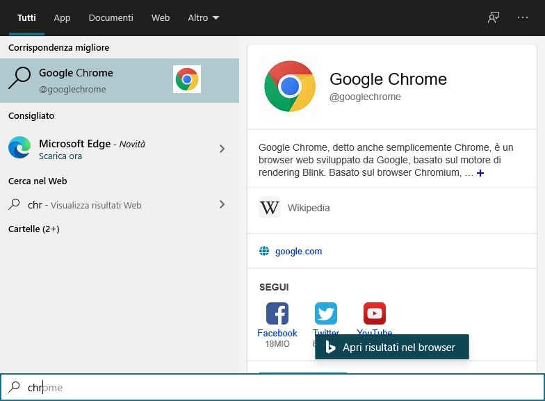The height and width of the screenshot is (401, 545).
Task: Switch to the Web tab
Action: point(160,18)
